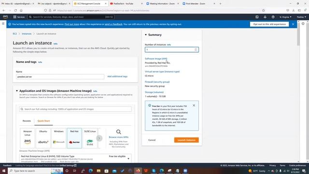This screenshot has width=309, height=174.
Task: Go to EC2 breadcrumb link
Action: (15, 34)
